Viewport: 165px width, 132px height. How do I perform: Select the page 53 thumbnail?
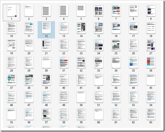134,97
